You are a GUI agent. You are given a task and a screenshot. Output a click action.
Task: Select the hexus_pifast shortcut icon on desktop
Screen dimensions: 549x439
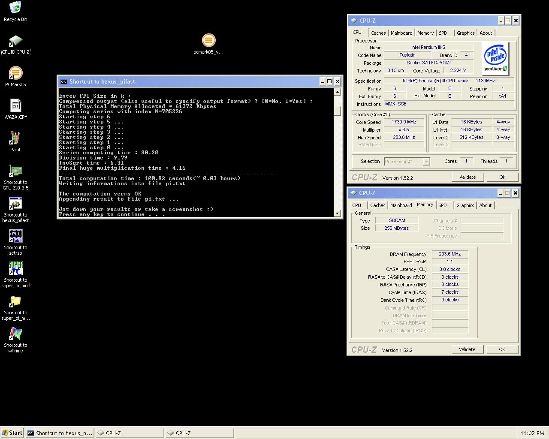(x=15, y=204)
